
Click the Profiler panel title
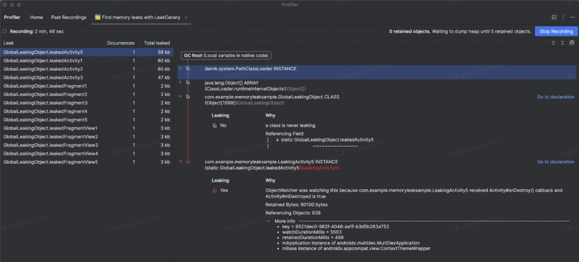[x=12, y=17]
